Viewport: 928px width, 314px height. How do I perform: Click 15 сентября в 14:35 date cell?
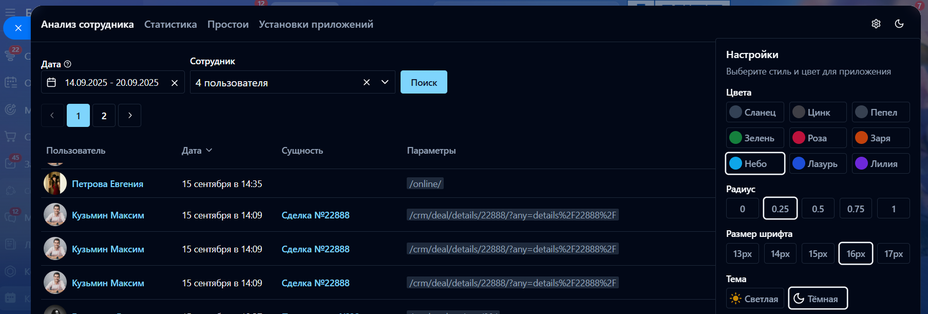click(x=222, y=184)
